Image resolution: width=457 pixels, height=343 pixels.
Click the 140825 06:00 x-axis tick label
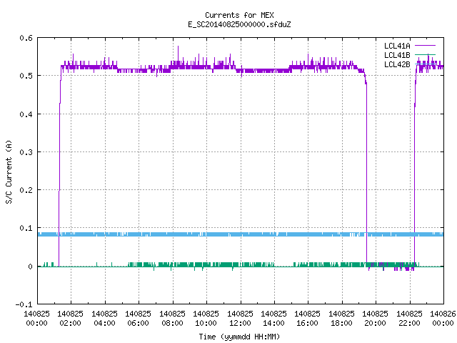[x=138, y=318]
